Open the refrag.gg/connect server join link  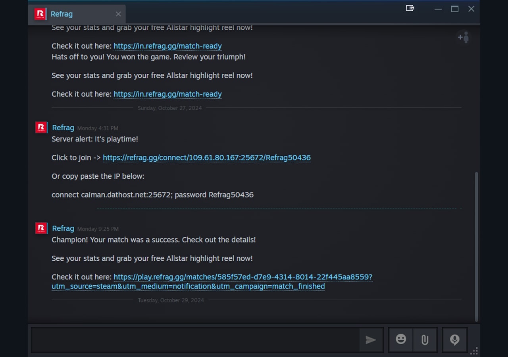(x=206, y=158)
